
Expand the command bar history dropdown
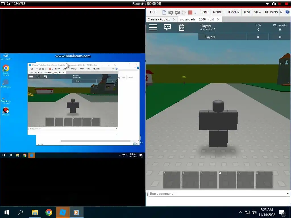288,194
